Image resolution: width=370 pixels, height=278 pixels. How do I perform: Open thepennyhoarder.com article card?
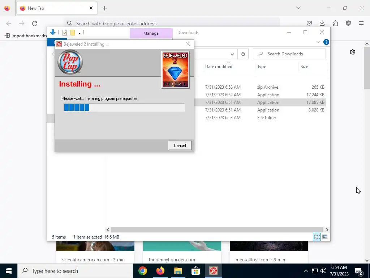click(182, 252)
